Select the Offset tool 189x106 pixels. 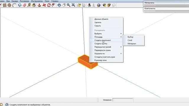click(x=53, y=5)
